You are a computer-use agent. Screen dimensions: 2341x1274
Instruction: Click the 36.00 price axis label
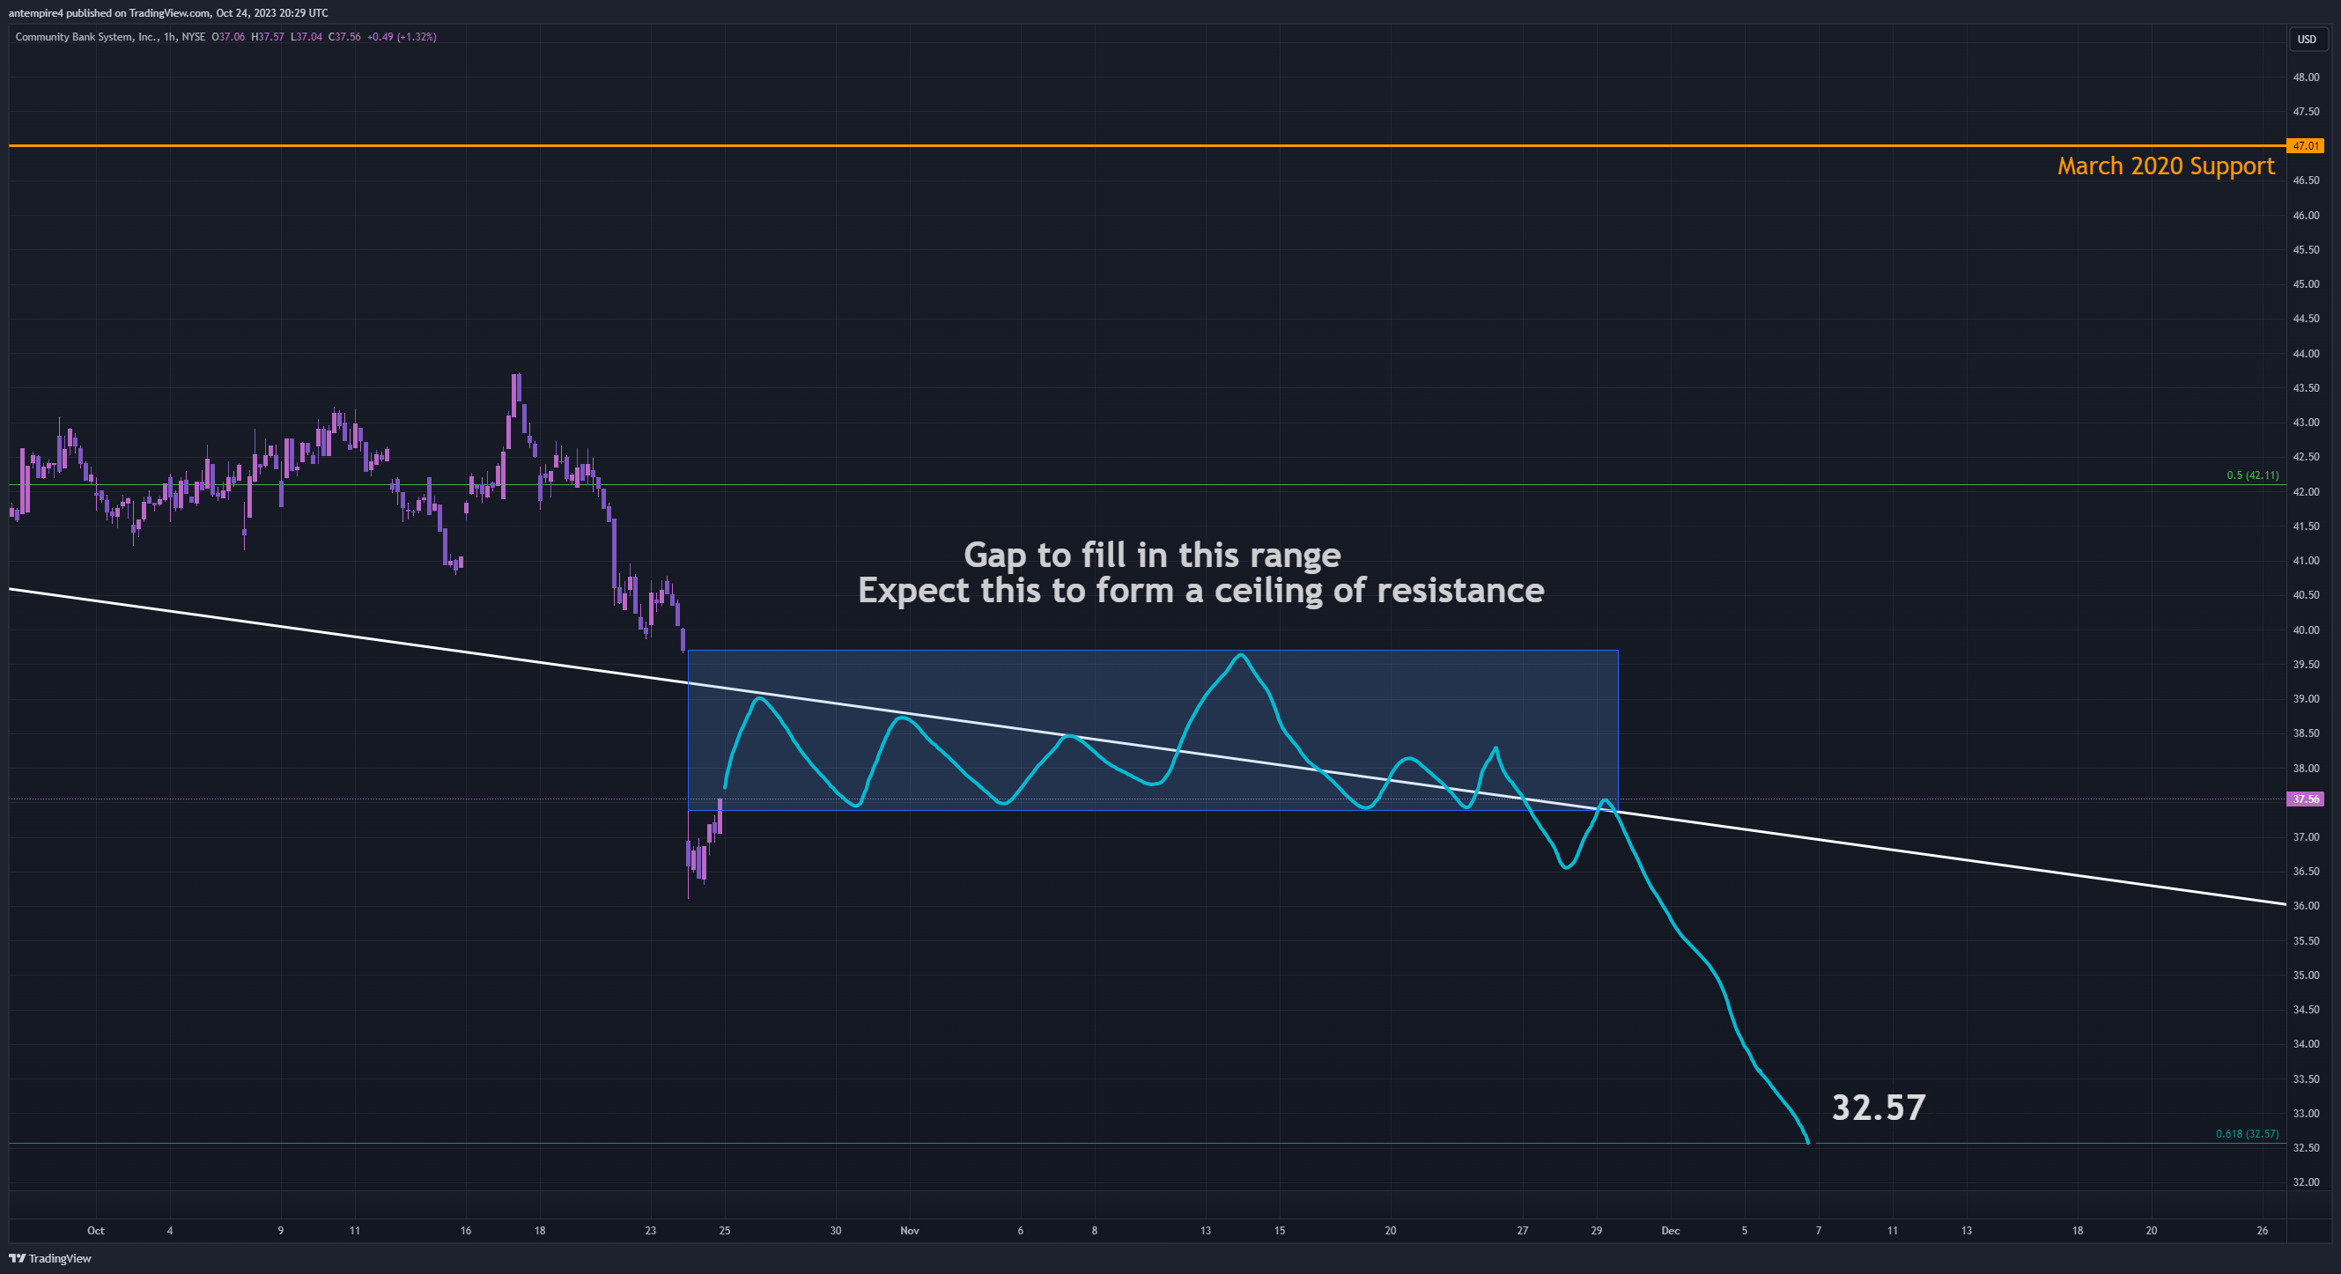tap(2306, 906)
